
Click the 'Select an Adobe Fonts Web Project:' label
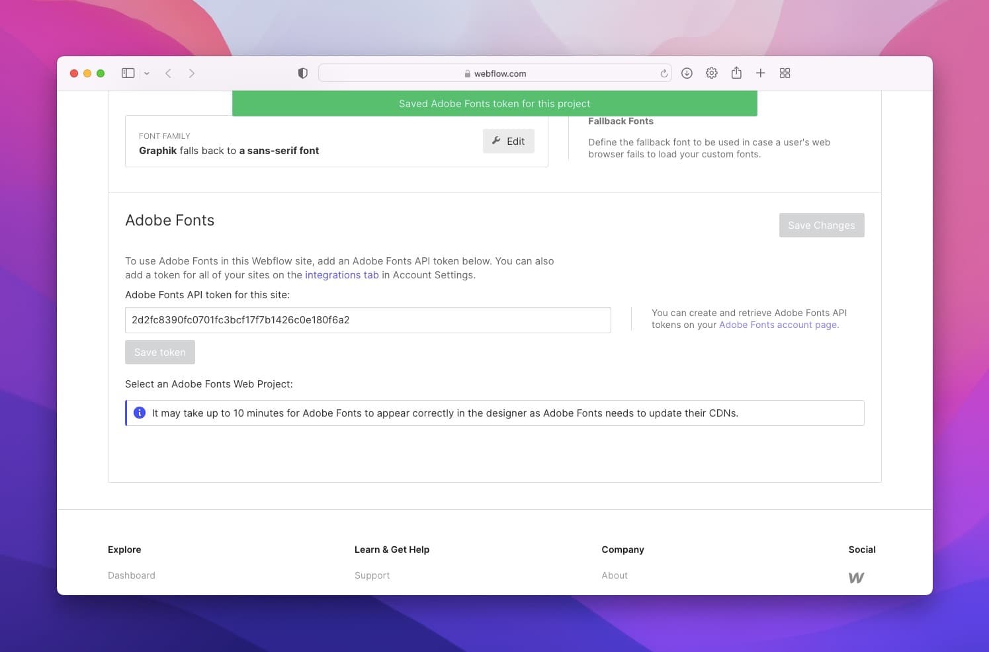click(x=209, y=384)
